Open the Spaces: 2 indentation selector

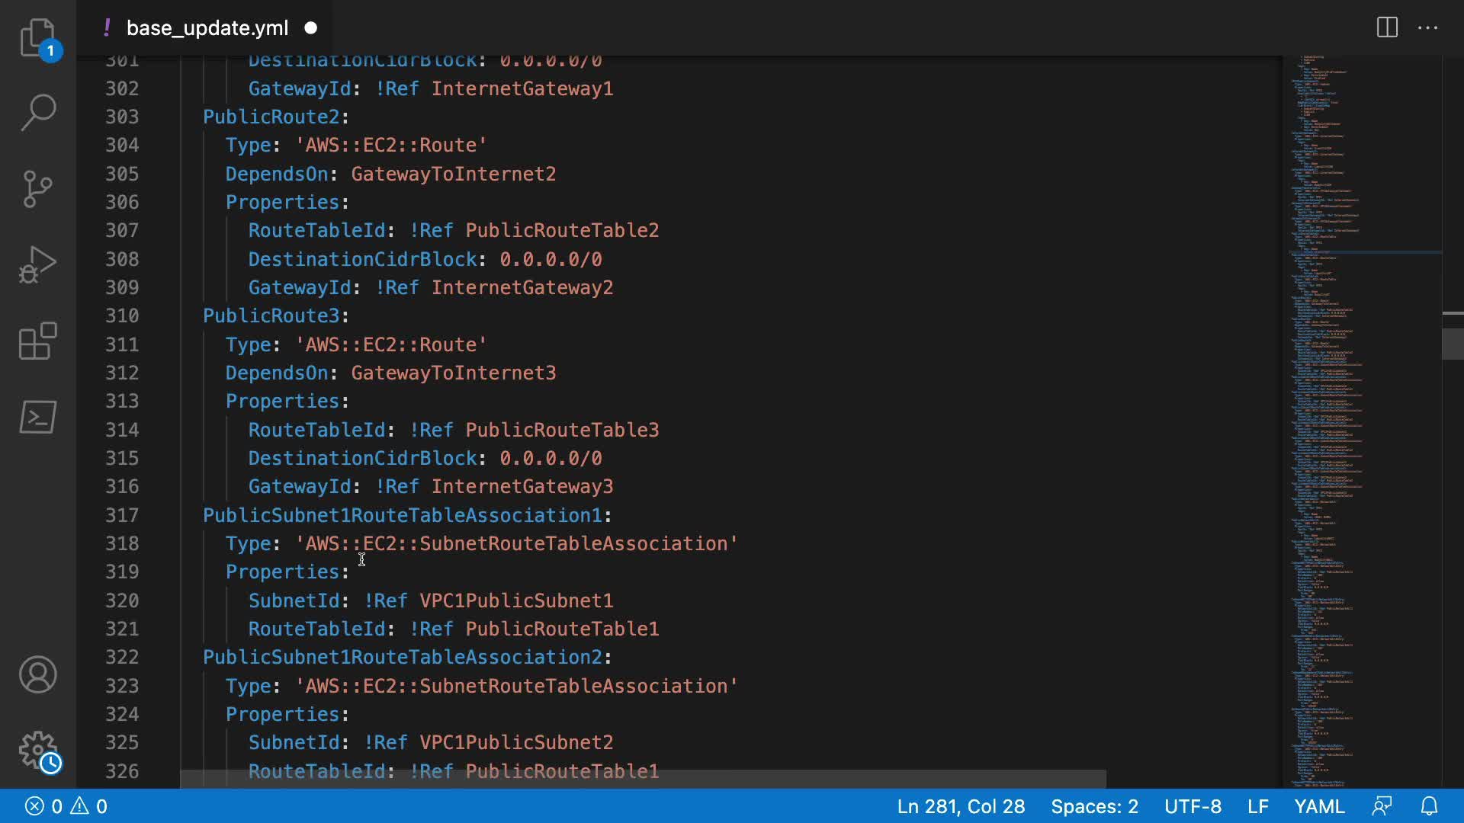(x=1094, y=806)
